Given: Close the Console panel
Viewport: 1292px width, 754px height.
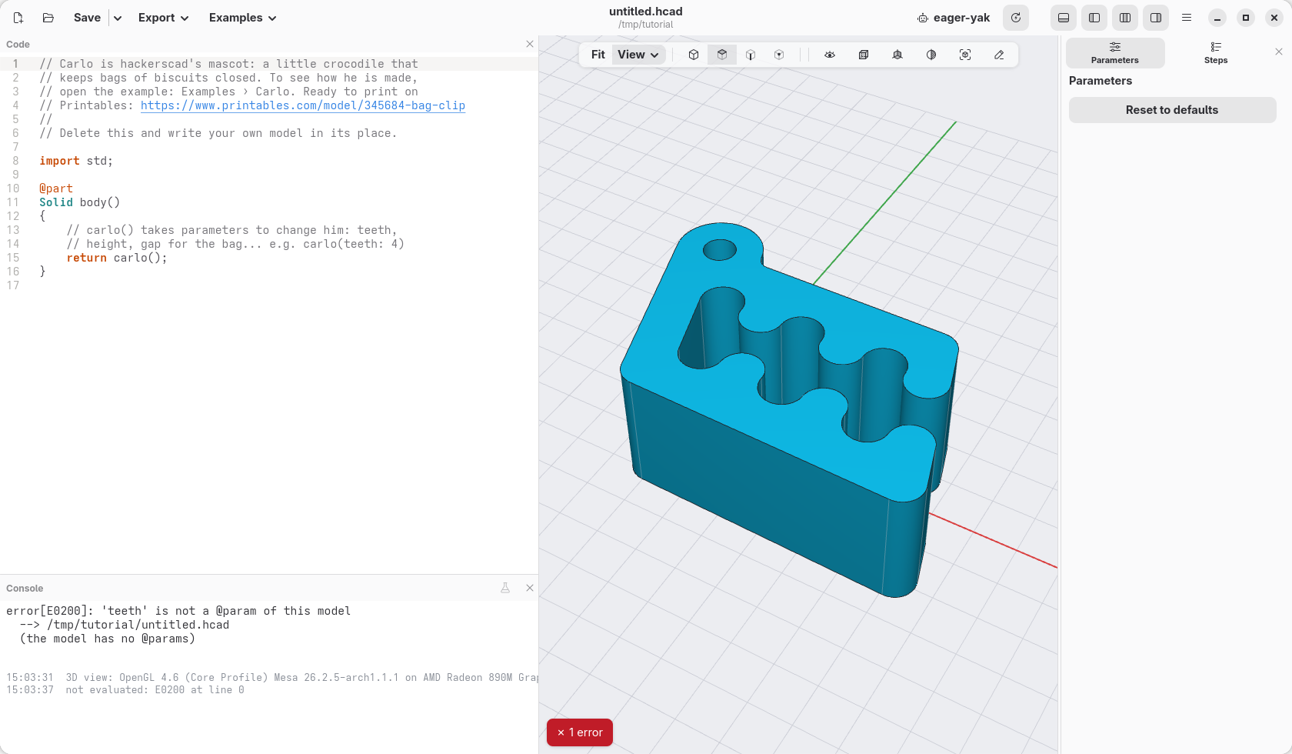Looking at the screenshot, I should [530, 588].
